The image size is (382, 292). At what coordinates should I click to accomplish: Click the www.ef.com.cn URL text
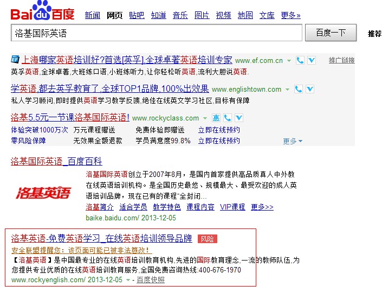point(259,60)
